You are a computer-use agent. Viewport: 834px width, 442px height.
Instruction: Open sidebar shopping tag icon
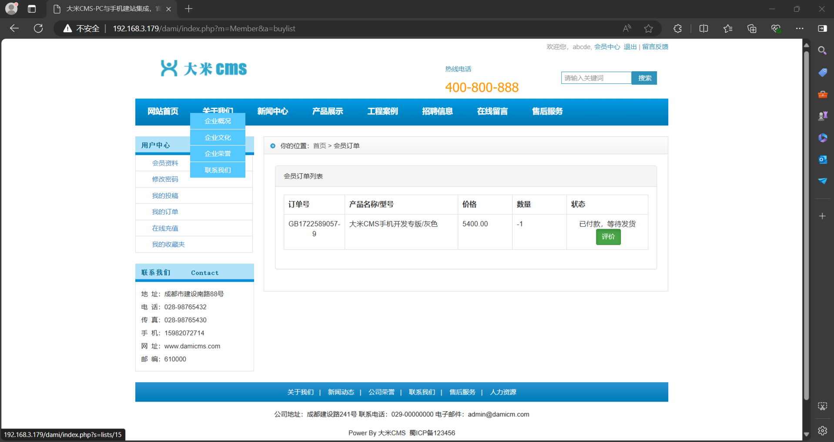click(822, 73)
